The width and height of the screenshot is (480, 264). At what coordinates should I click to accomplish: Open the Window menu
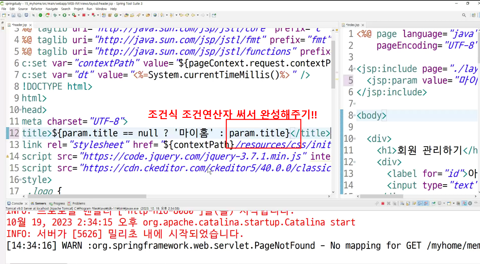pyautogui.click(x=101, y=9)
